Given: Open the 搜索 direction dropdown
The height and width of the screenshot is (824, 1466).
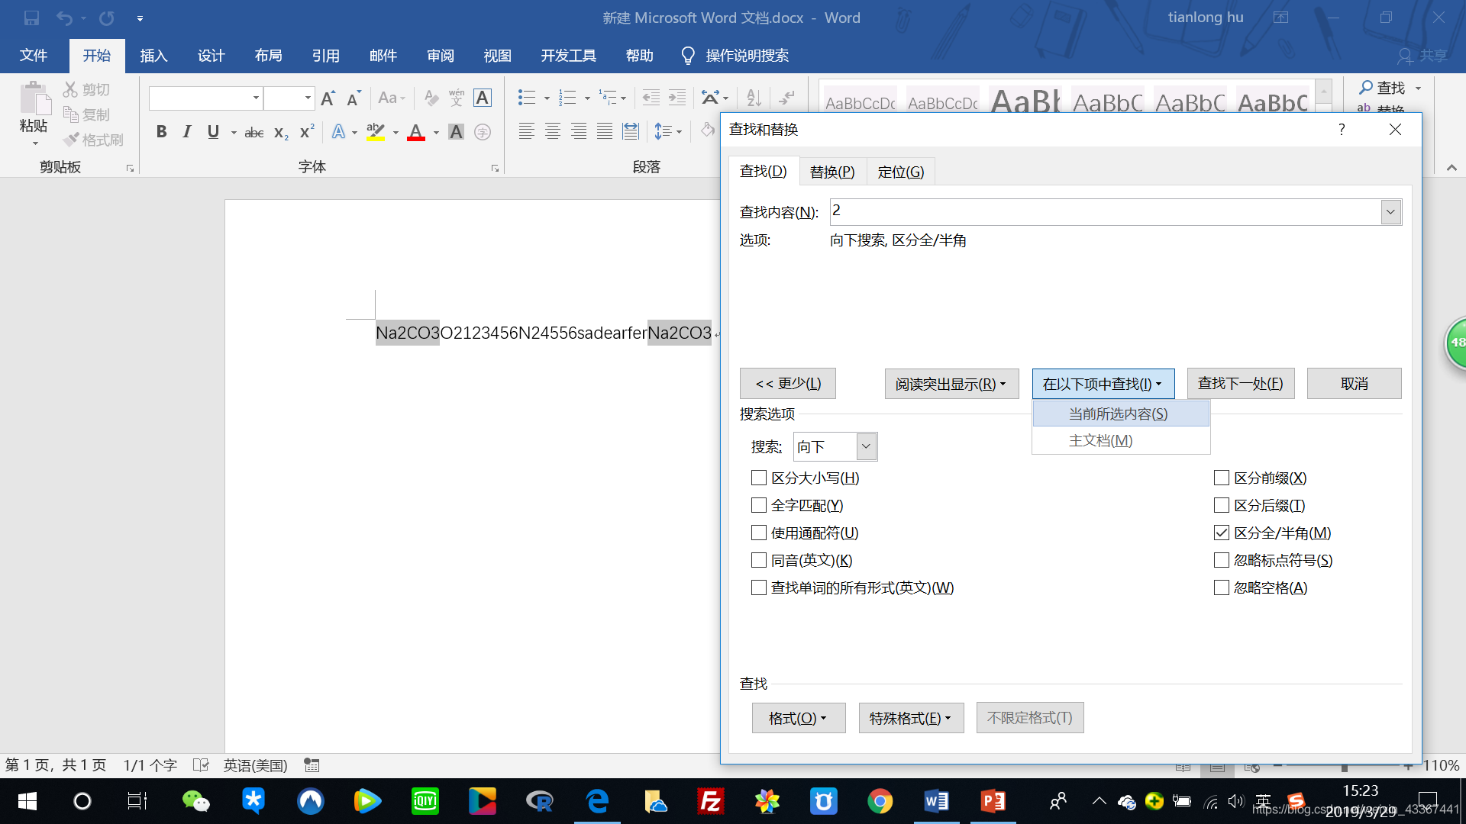Looking at the screenshot, I should (865, 447).
